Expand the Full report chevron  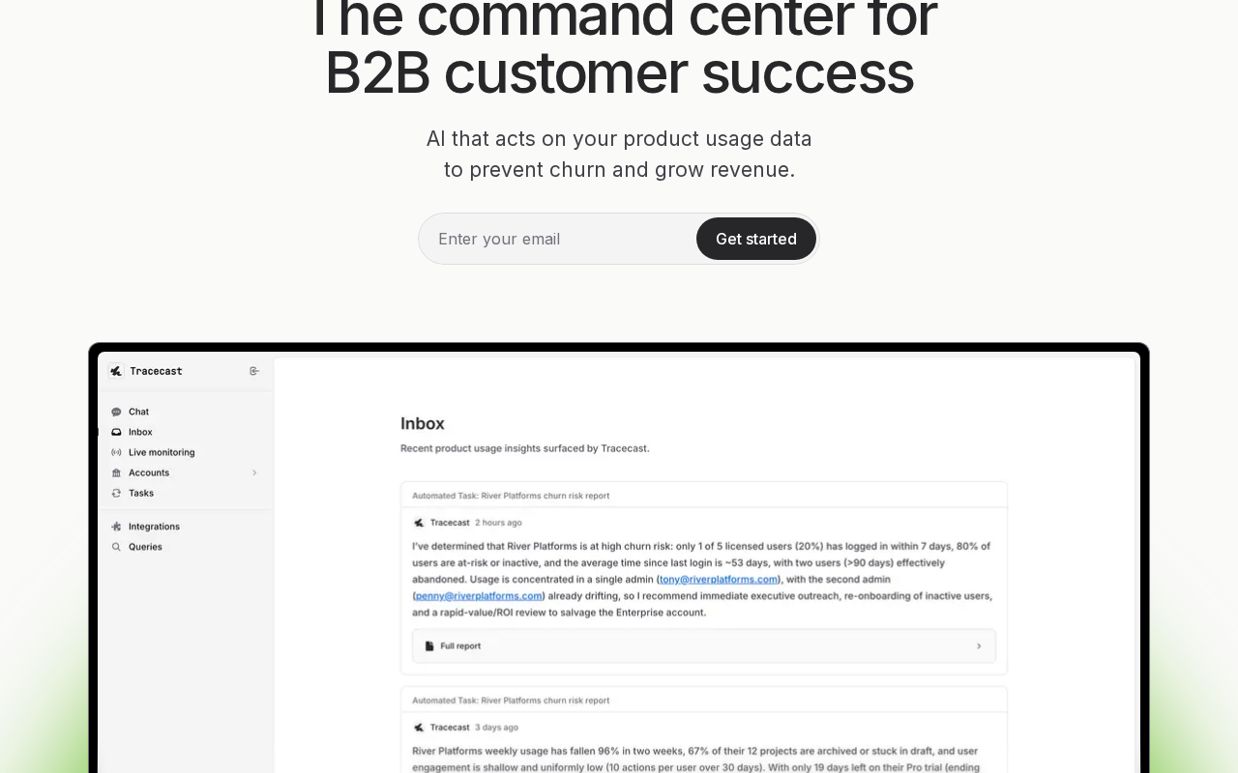click(x=979, y=646)
